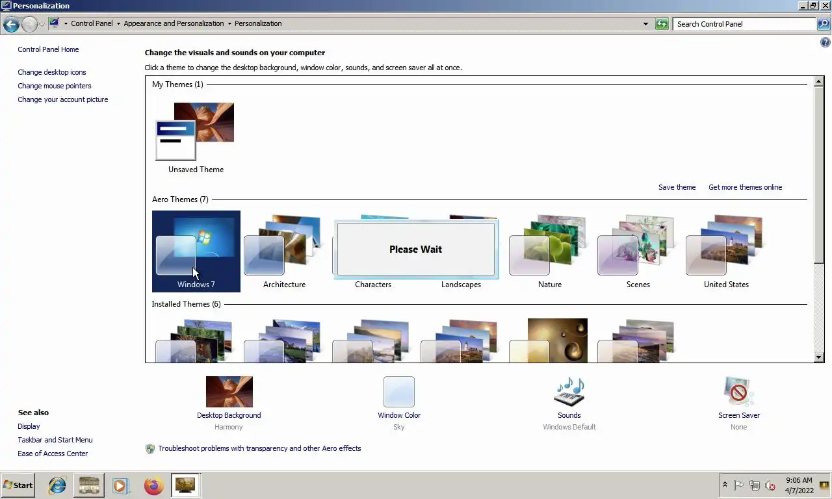Select last Installed theme with misty landscape
832x499 pixels.
pyautogui.click(x=638, y=340)
